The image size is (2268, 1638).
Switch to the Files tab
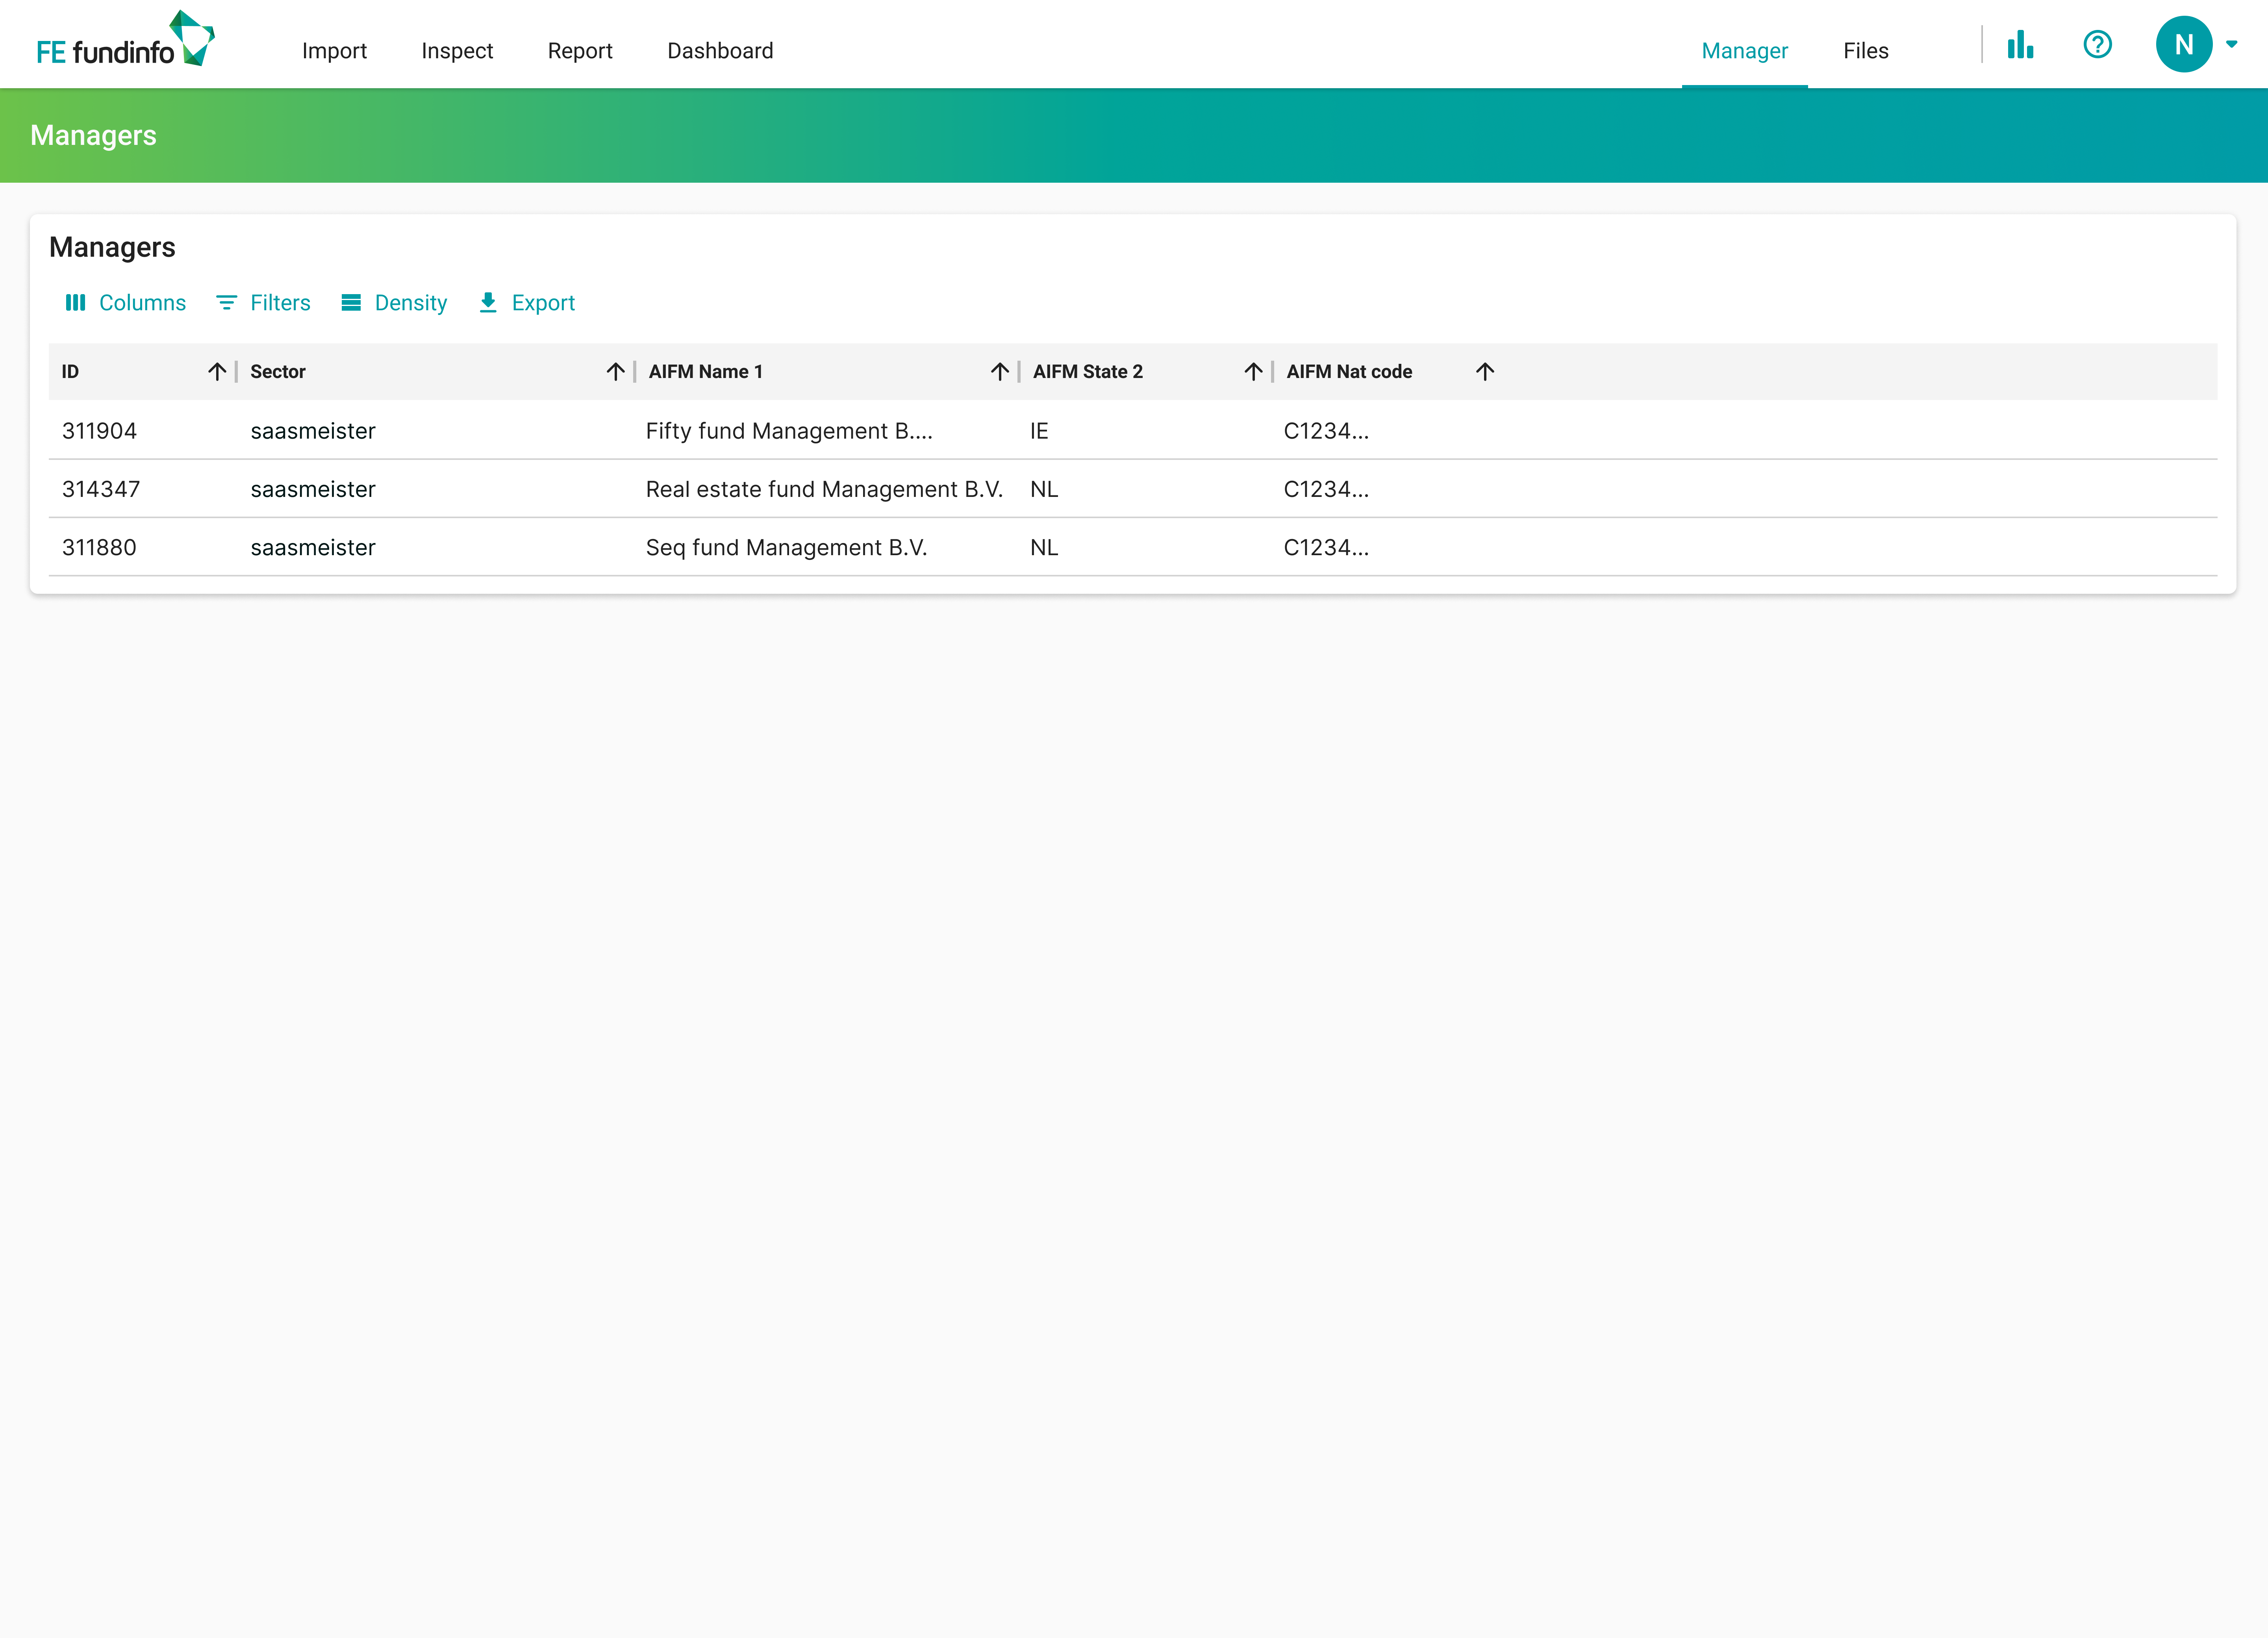[x=1865, y=51]
